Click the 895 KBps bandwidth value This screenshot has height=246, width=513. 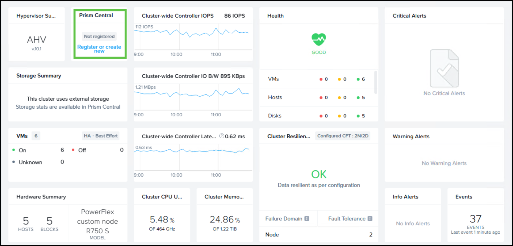tap(232, 76)
